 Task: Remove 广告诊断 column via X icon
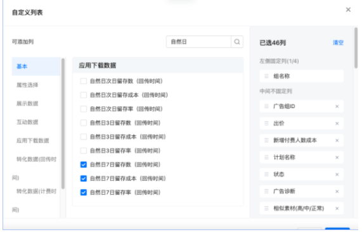337,192
